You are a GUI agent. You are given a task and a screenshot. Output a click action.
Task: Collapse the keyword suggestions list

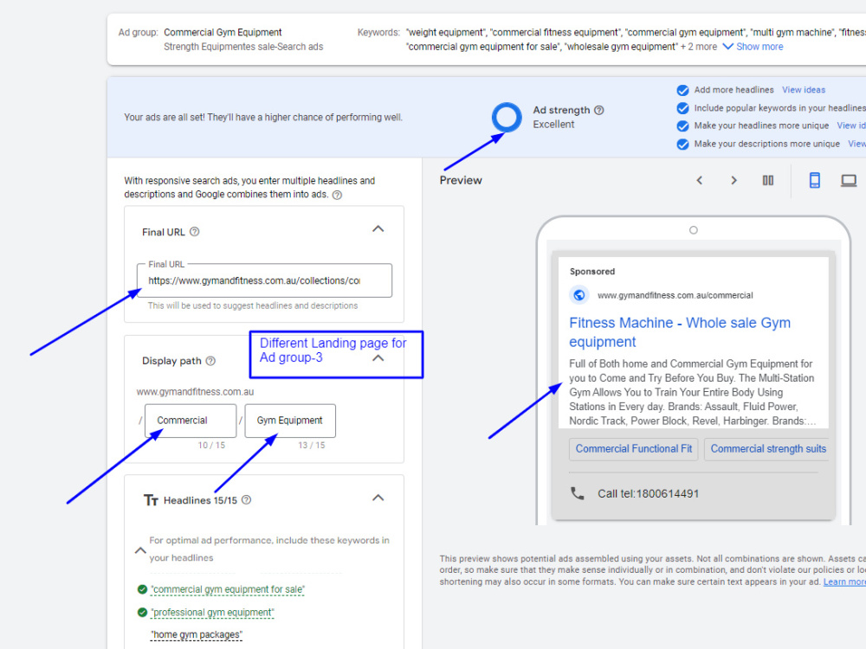(x=140, y=550)
